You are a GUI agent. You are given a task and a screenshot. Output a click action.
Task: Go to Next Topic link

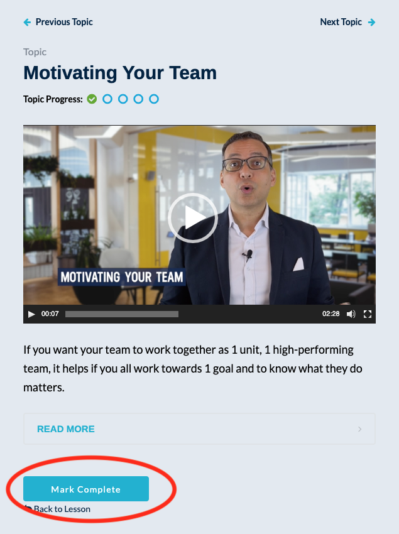click(x=341, y=22)
